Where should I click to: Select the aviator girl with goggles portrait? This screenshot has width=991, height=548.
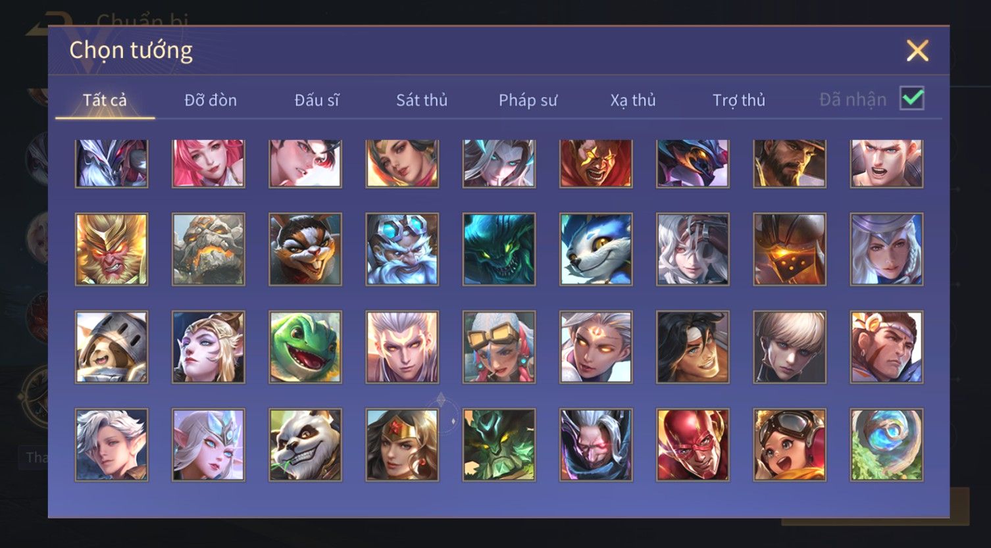pos(790,445)
